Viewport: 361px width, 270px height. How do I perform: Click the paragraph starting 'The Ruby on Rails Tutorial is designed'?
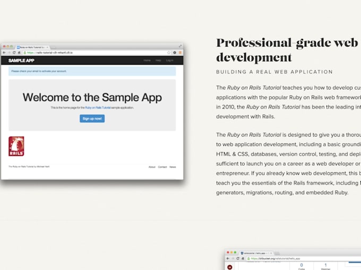(288, 164)
